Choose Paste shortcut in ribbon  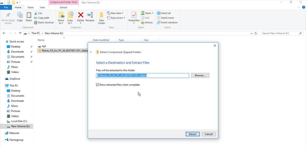[44, 22]
